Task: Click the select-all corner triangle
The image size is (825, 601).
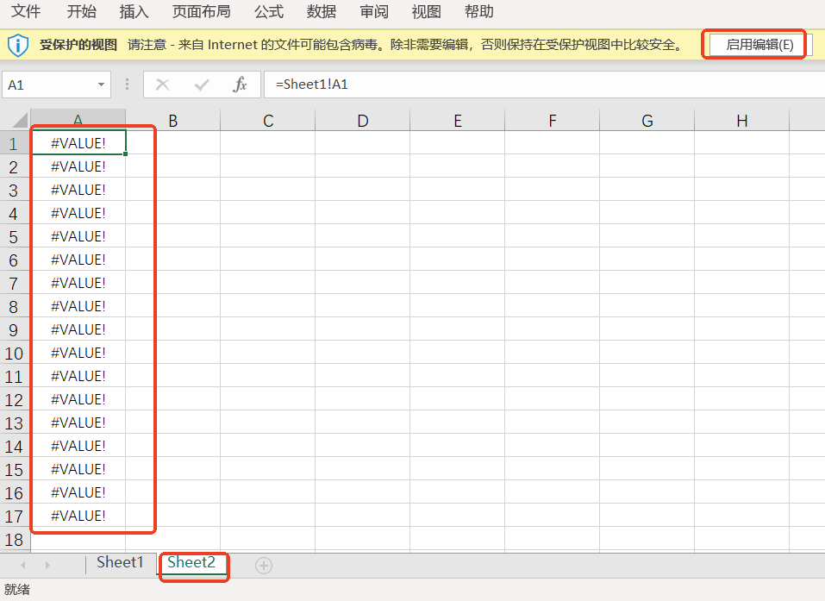Action: (17, 120)
